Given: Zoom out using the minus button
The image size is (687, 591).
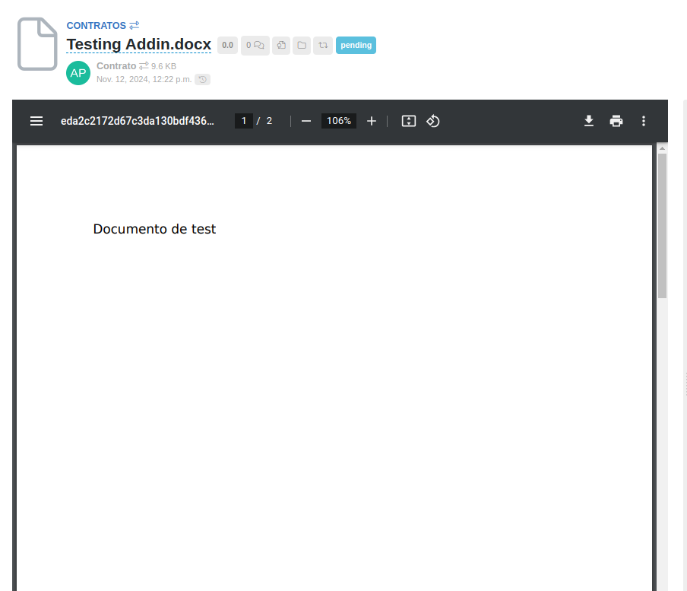Looking at the screenshot, I should (x=306, y=121).
